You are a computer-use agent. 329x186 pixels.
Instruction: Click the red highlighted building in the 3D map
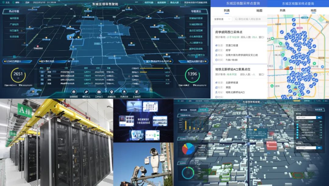[x=272, y=145]
